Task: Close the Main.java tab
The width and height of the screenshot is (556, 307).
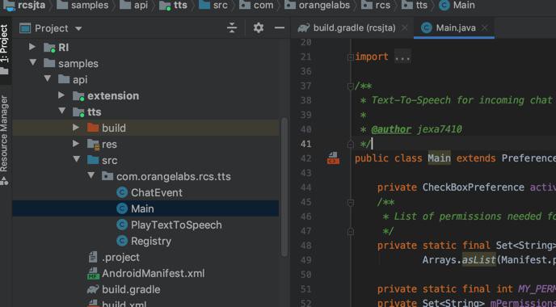Action: [484, 27]
